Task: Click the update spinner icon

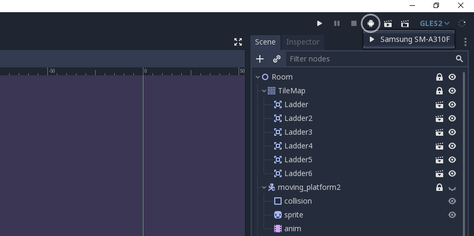Action: pos(462,23)
